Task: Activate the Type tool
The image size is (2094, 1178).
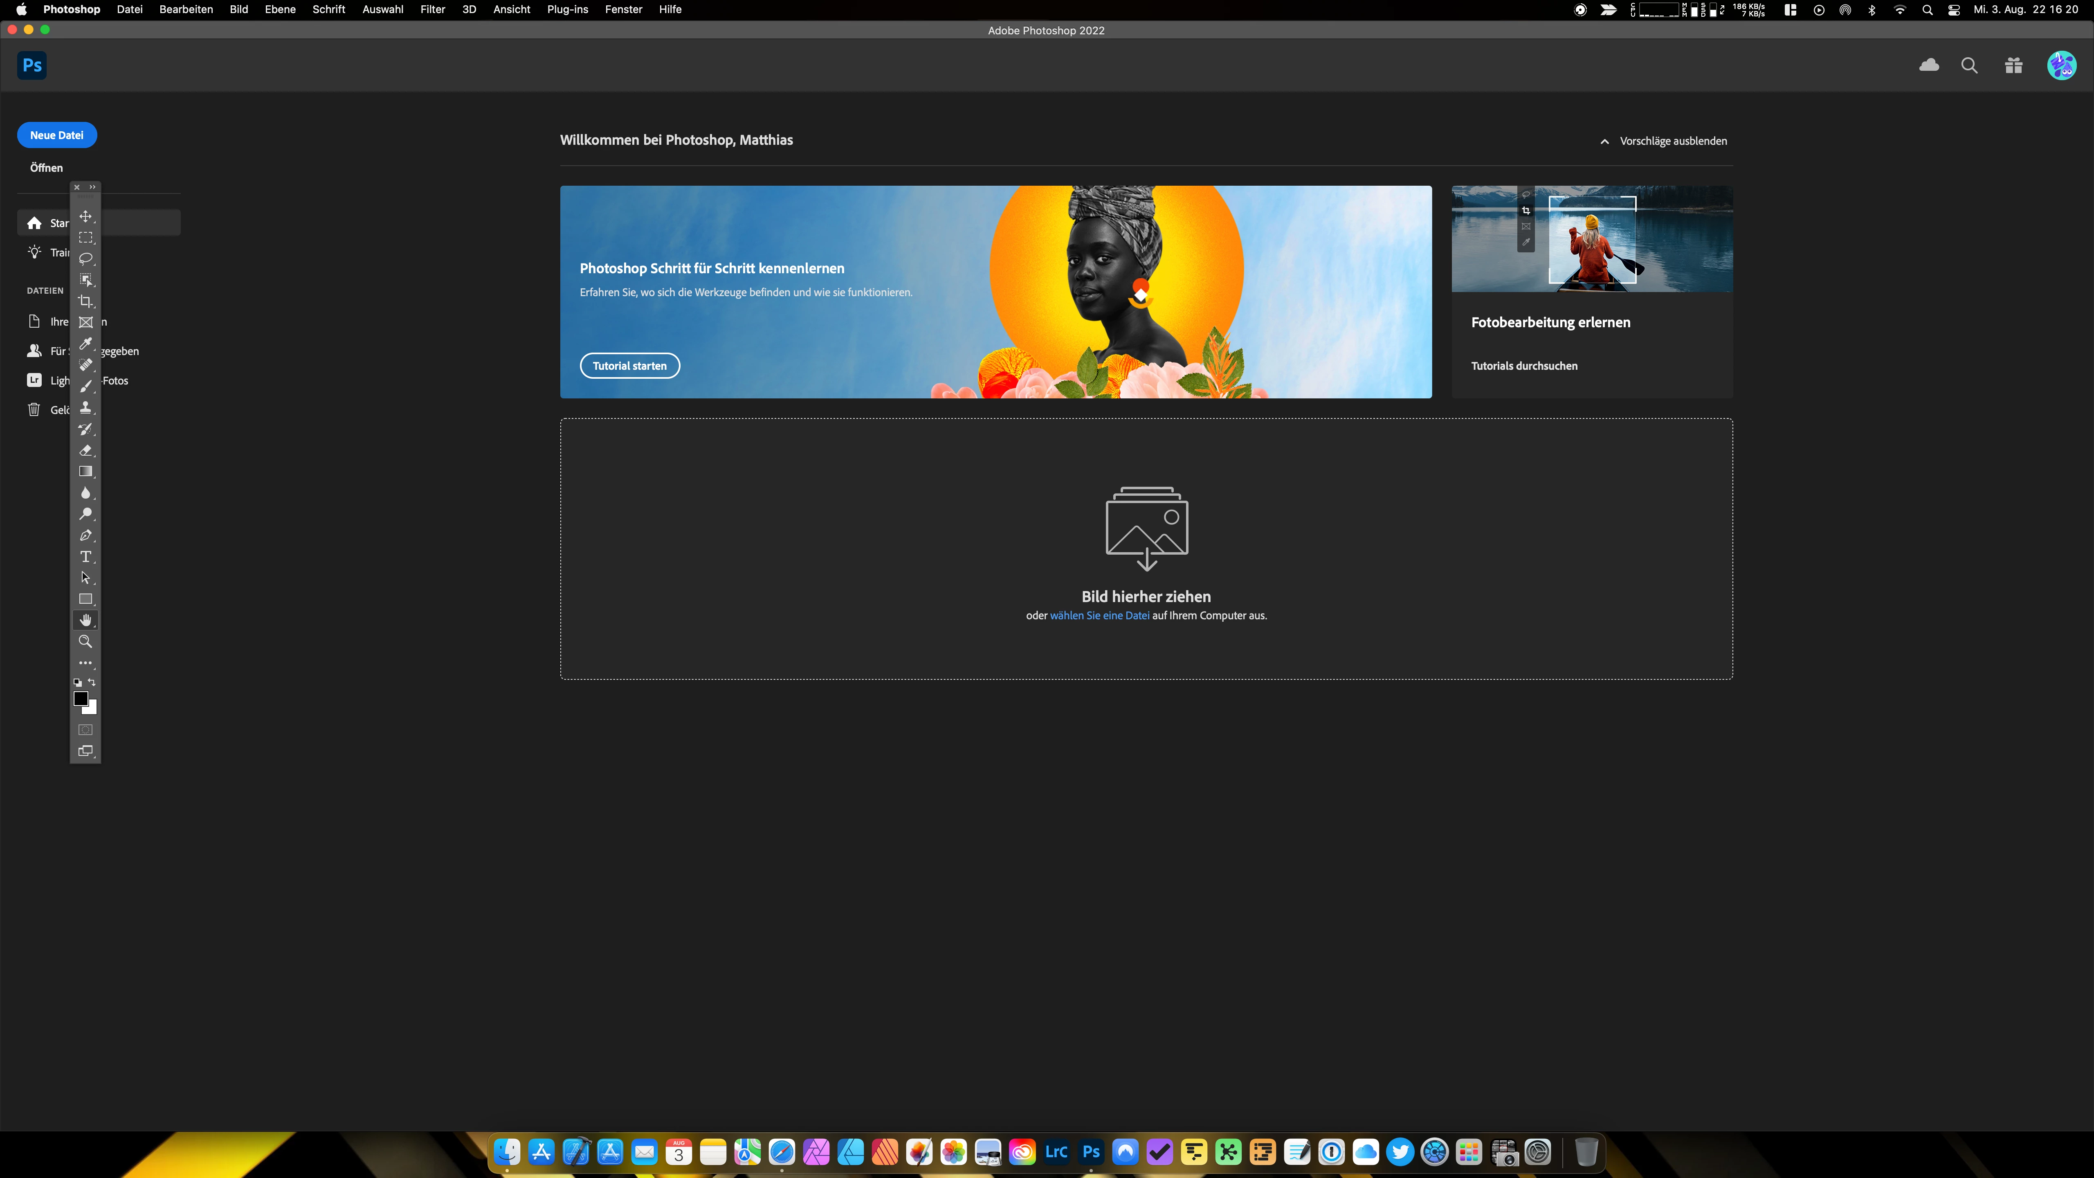Action: click(85, 557)
